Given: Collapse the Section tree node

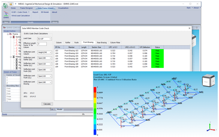Looking at the screenshot, I should pos(11,37).
